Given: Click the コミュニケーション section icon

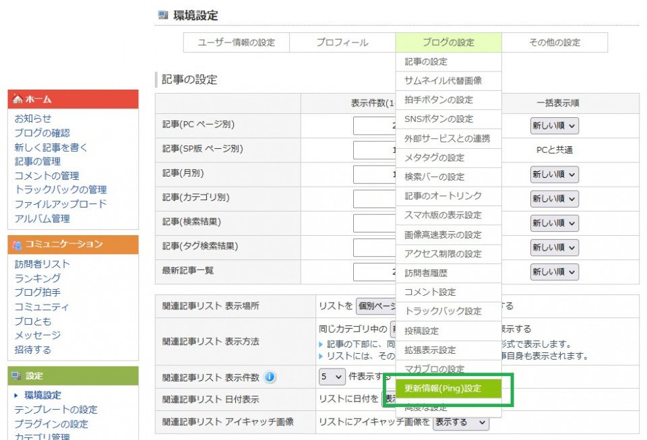Looking at the screenshot, I should pyautogui.click(x=18, y=245).
